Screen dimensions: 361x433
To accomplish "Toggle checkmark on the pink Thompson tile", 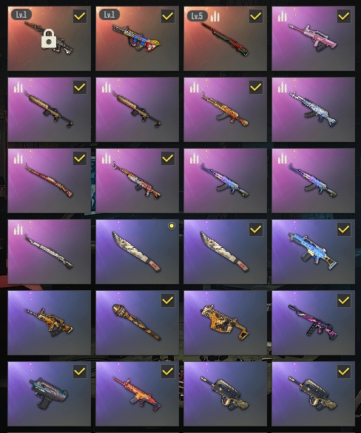I will (344, 301).
